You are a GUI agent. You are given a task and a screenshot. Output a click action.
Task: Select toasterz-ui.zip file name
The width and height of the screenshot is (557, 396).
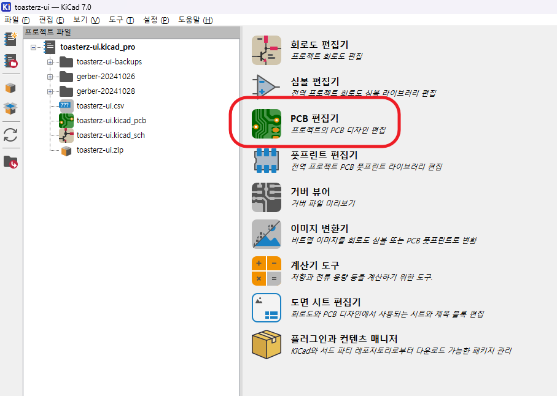click(x=100, y=150)
